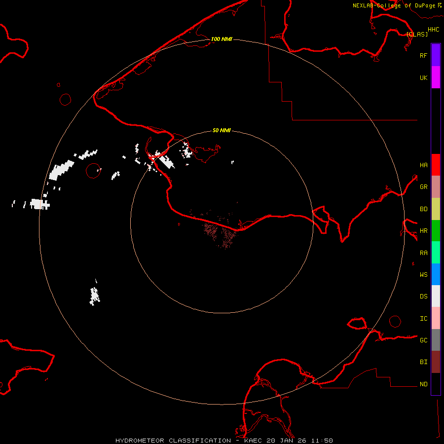Screen dimensions: 444x444
Task: Click the UK legend label
Action: pyautogui.click(x=423, y=77)
